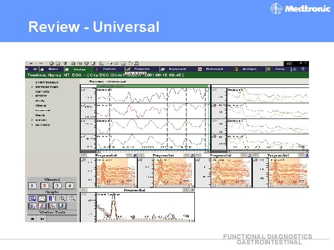Click top toolbar back arrow icon

tap(32, 63)
